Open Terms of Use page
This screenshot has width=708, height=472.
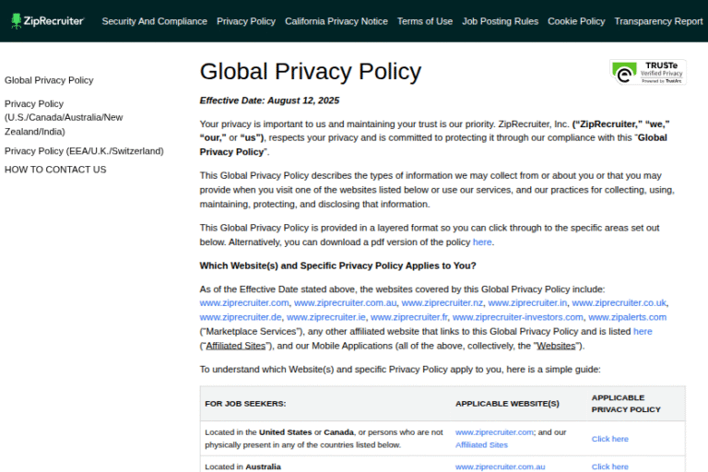425,21
